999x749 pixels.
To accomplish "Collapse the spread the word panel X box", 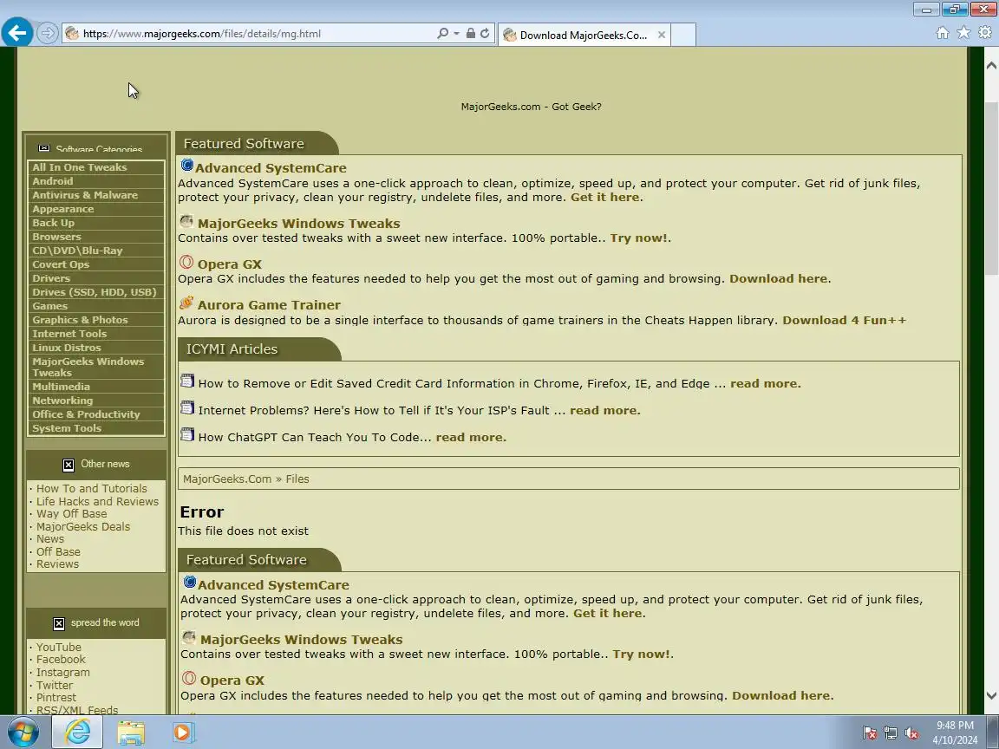I will (59, 623).
